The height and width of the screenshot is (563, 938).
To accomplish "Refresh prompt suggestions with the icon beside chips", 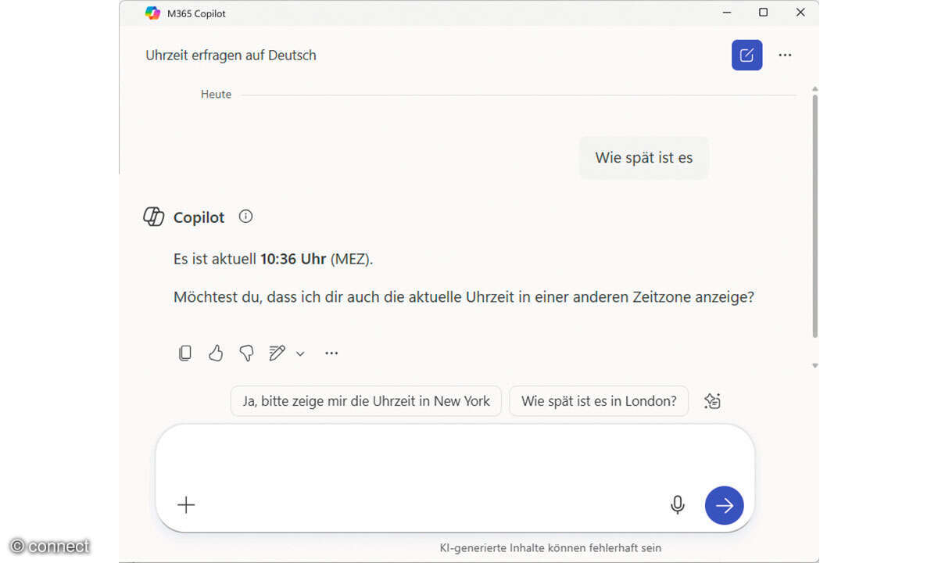I will click(x=711, y=400).
